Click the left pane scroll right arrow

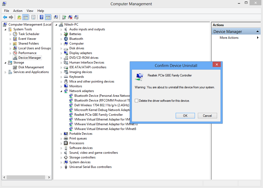coord(49,177)
